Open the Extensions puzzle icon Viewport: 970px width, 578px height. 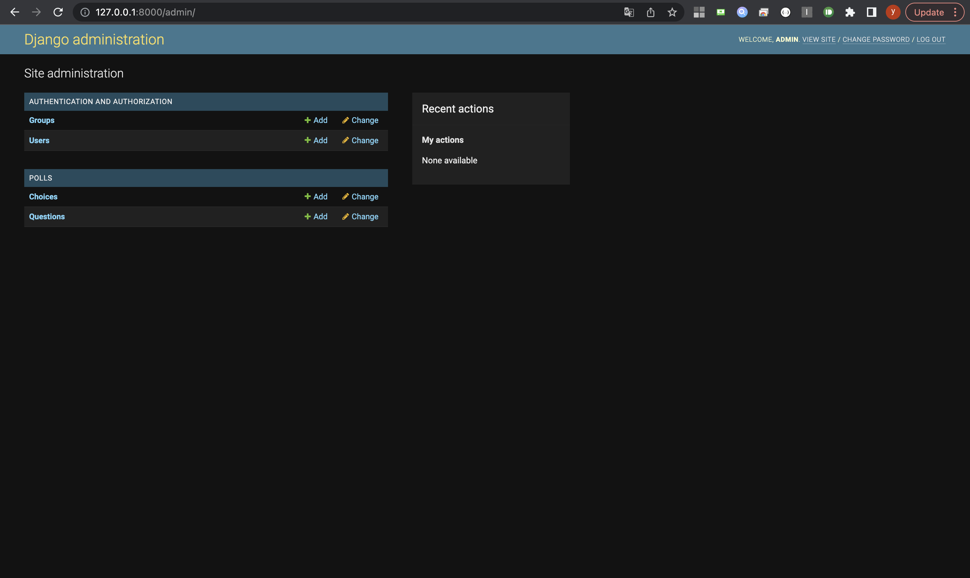click(x=850, y=12)
